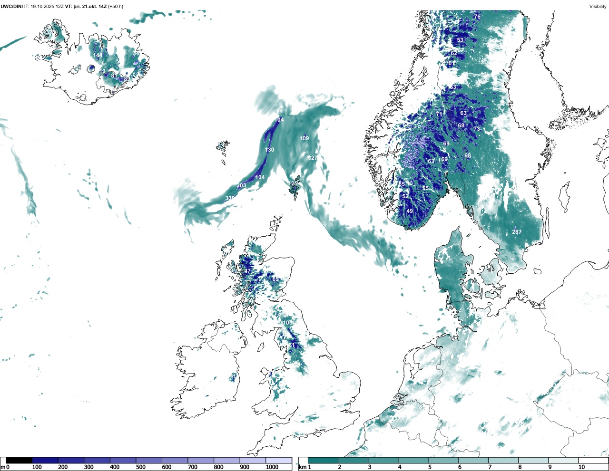Click the 500–600 m legend swatch
609x471 pixels.
[149, 460]
